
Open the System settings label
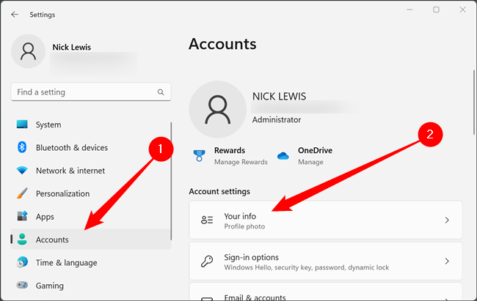coord(48,125)
